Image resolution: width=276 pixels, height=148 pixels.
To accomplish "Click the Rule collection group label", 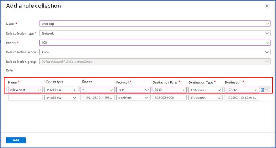I will [21, 62].
